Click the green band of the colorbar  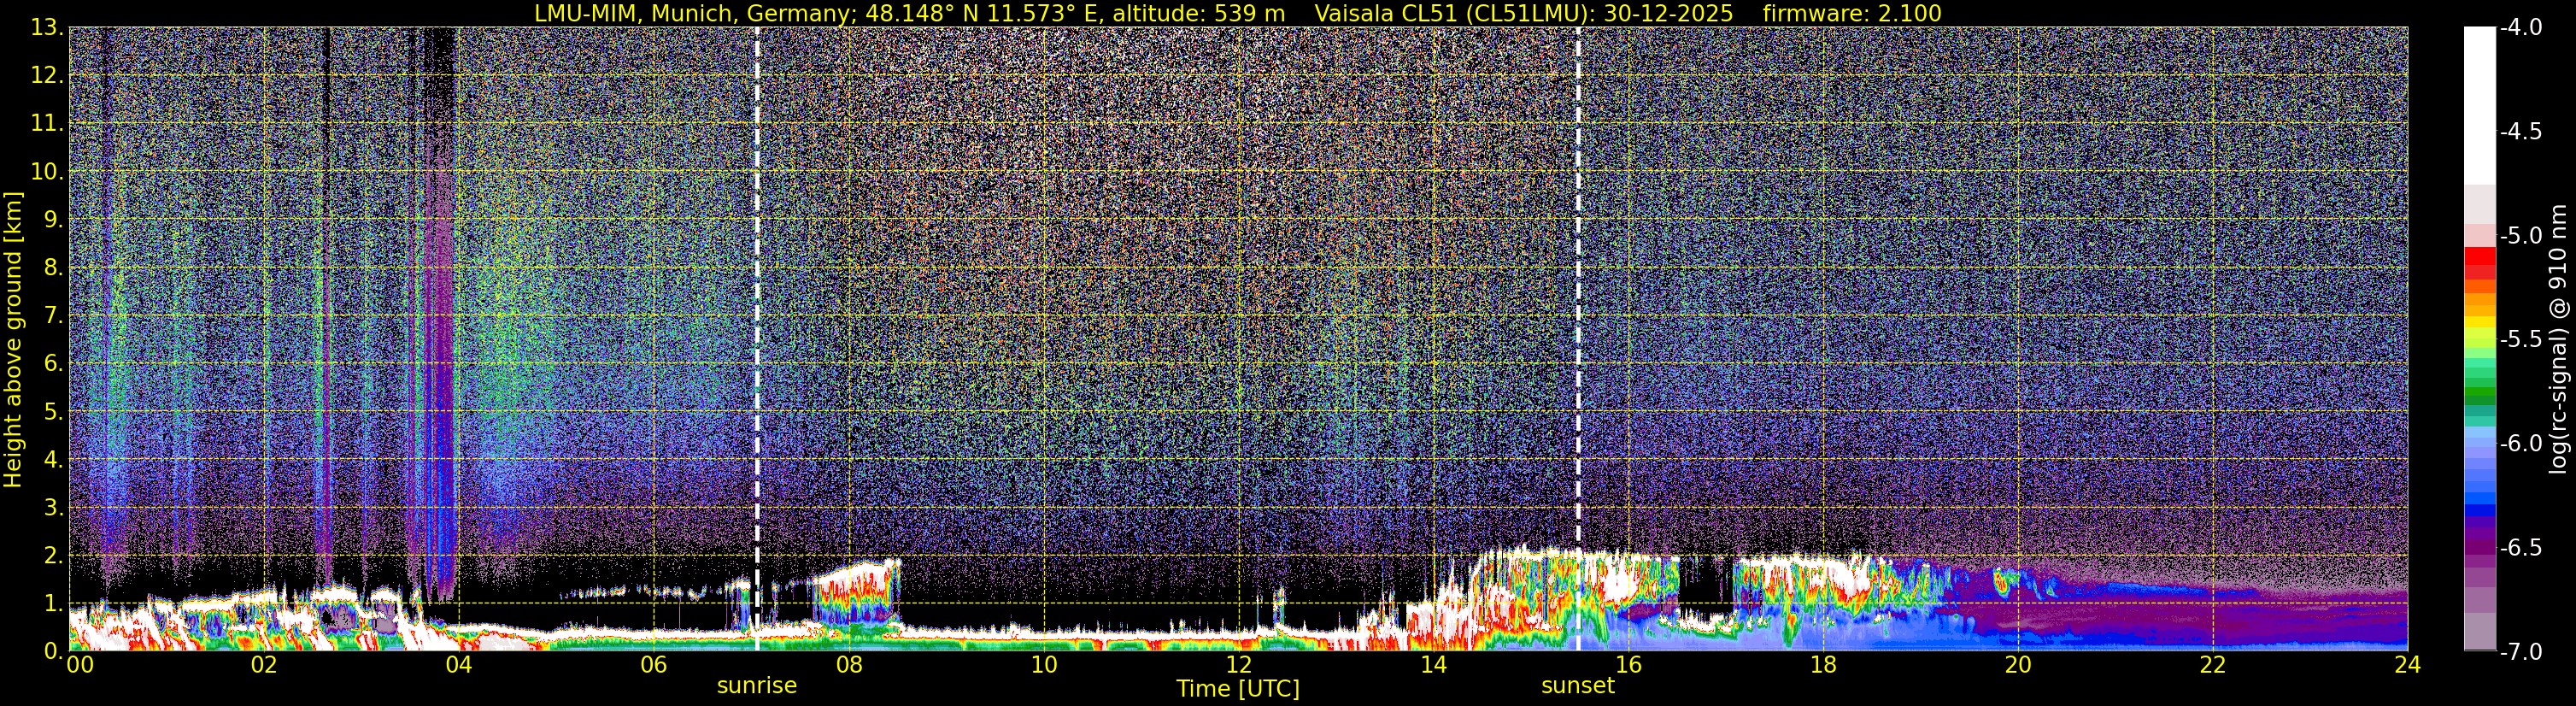click(x=2479, y=380)
